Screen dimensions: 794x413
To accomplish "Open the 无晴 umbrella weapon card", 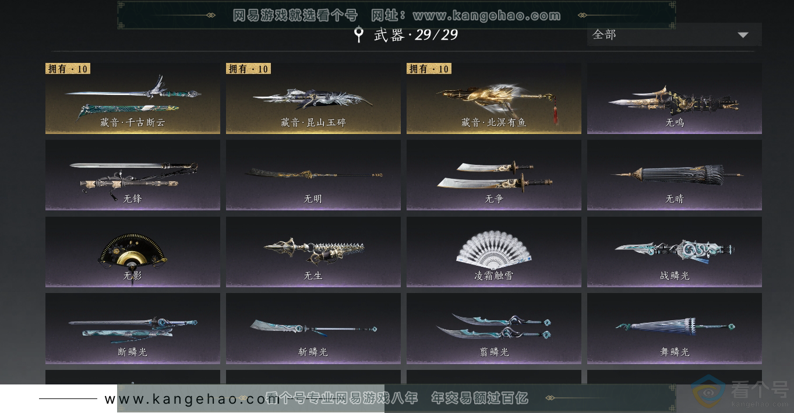I will click(x=675, y=175).
